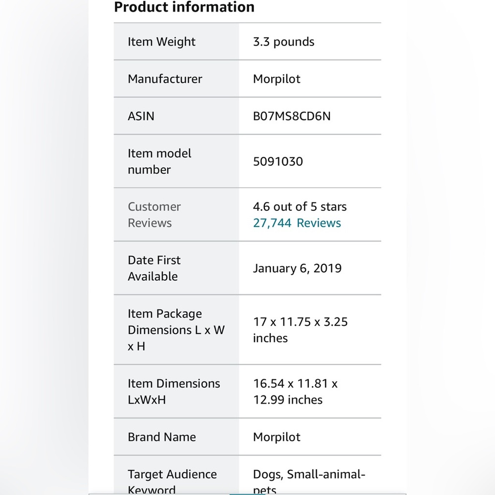Click the 17 x 11.75 x 3.25 inches value
Image resolution: width=495 pixels, height=495 pixels.
coord(300,330)
